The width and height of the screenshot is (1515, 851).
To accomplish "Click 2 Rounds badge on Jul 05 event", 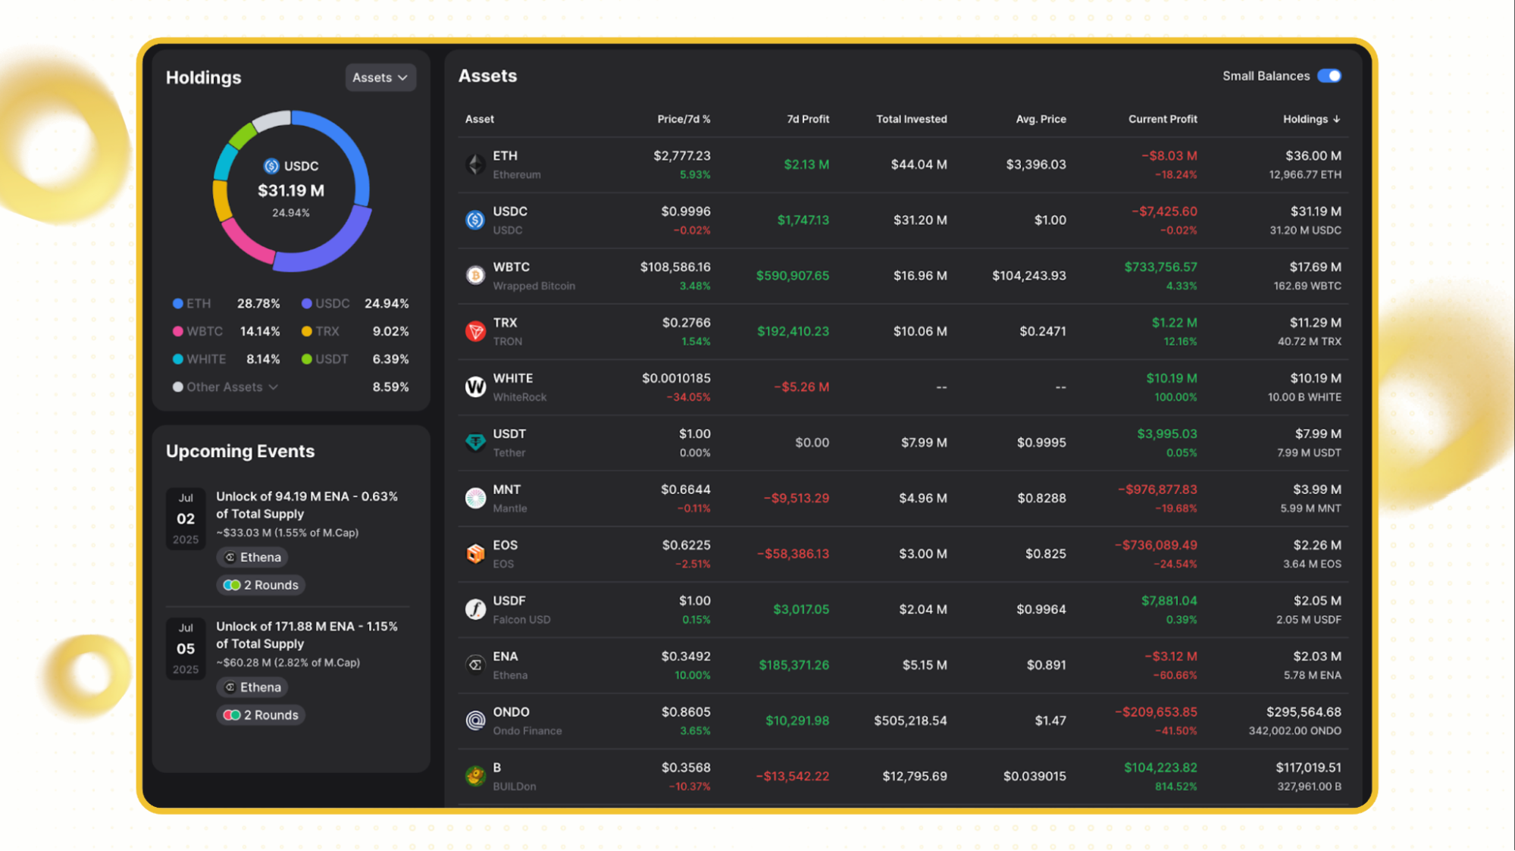I will coord(261,715).
